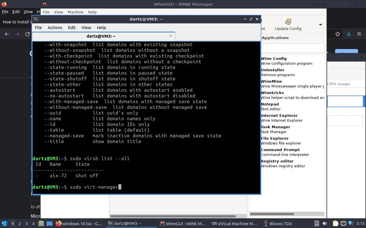This screenshot has width=366, height=228.
Task: Open WineGUI File menu
Action: (46, 12)
